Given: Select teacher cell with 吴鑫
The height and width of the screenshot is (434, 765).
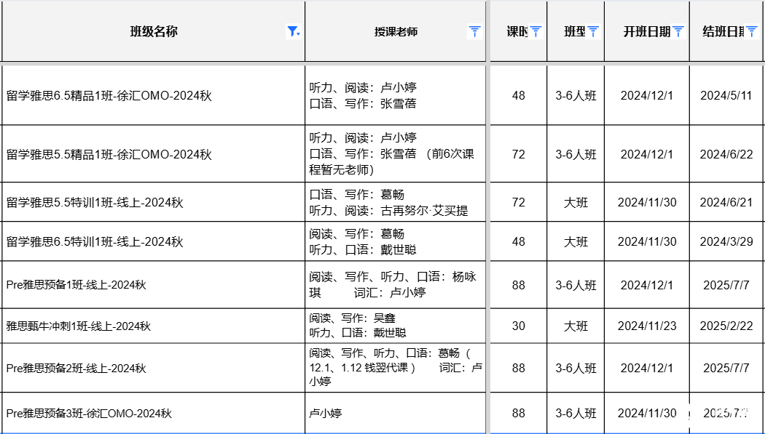Looking at the screenshot, I should [396, 326].
